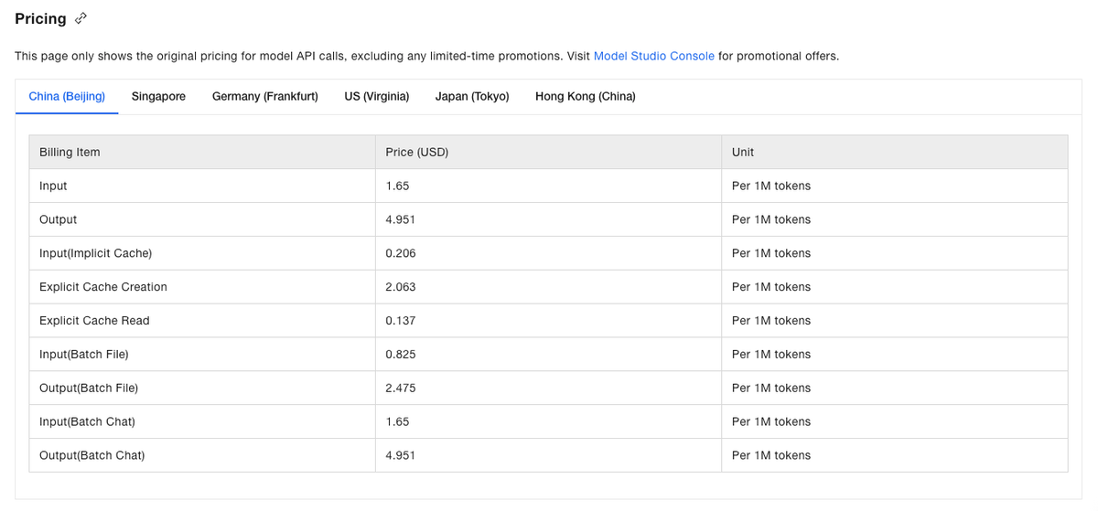The height and width of the screenshot is (511, 1098).
Task: Click the Output(Batch Chat) cell
Action: point(202,455)
